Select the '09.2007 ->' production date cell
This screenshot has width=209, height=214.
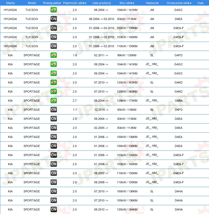pyautogui.click(x=101, y=173)
